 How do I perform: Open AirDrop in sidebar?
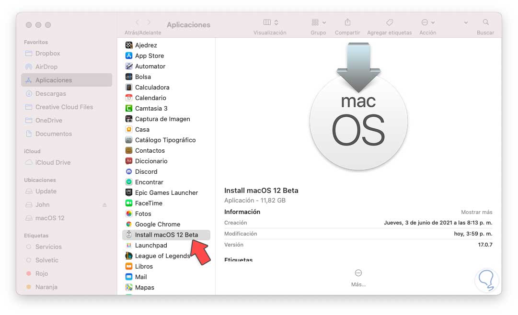point(67,67)
